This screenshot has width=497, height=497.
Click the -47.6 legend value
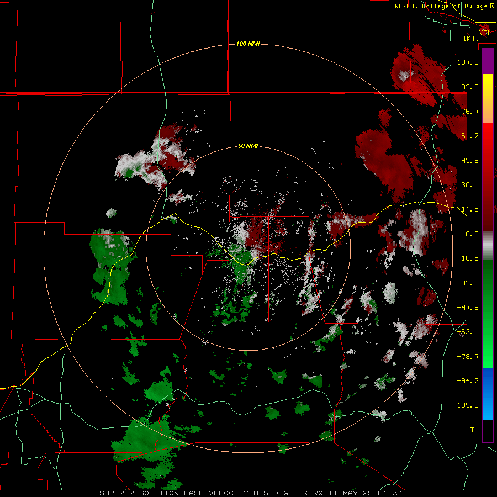tap(468, 308)
